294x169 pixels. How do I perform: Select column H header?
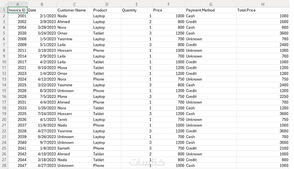click(x=263, y=4)
